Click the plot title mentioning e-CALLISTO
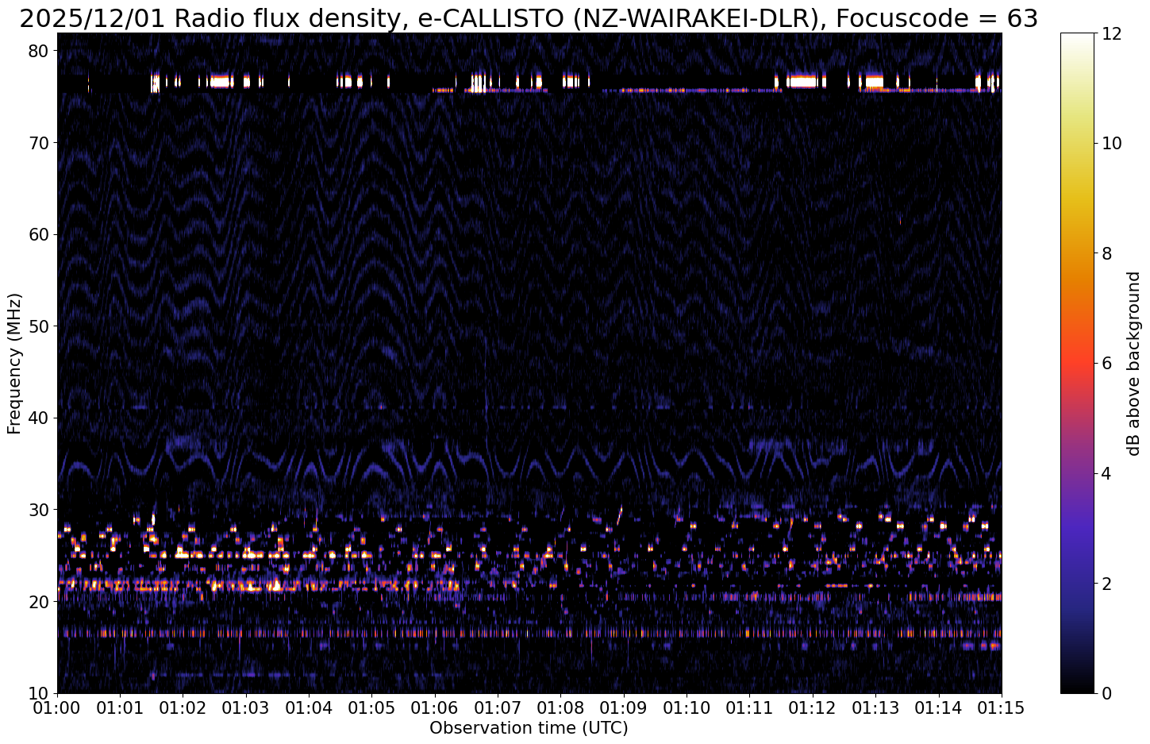Viewport: 1150px width, 744px height. coord(529,17)
